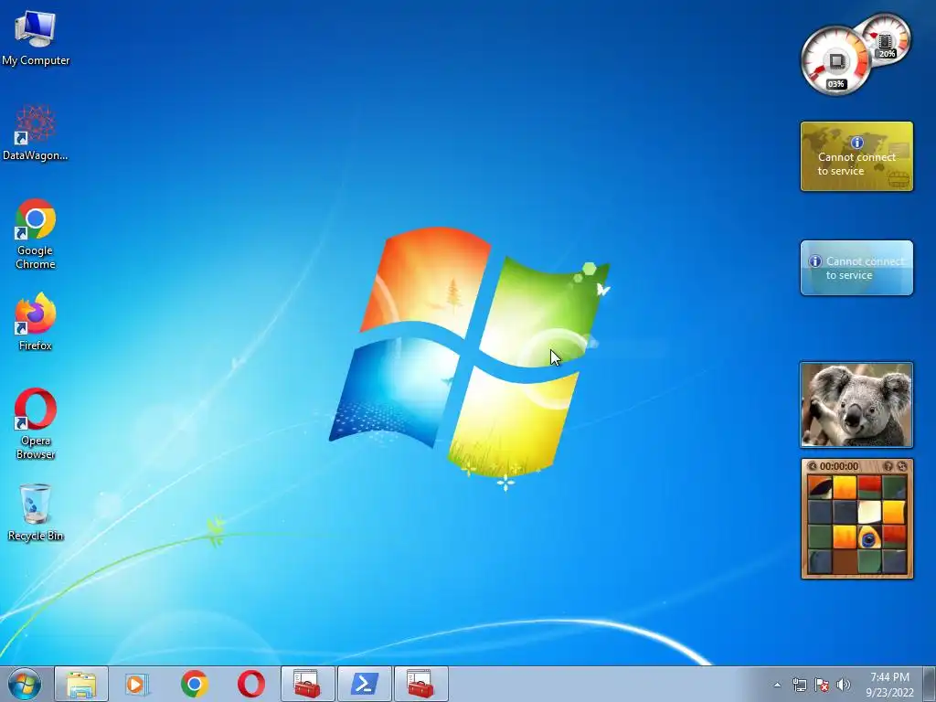
Task: Open the toolbox icon right of PowerShell
Action: 420,684
